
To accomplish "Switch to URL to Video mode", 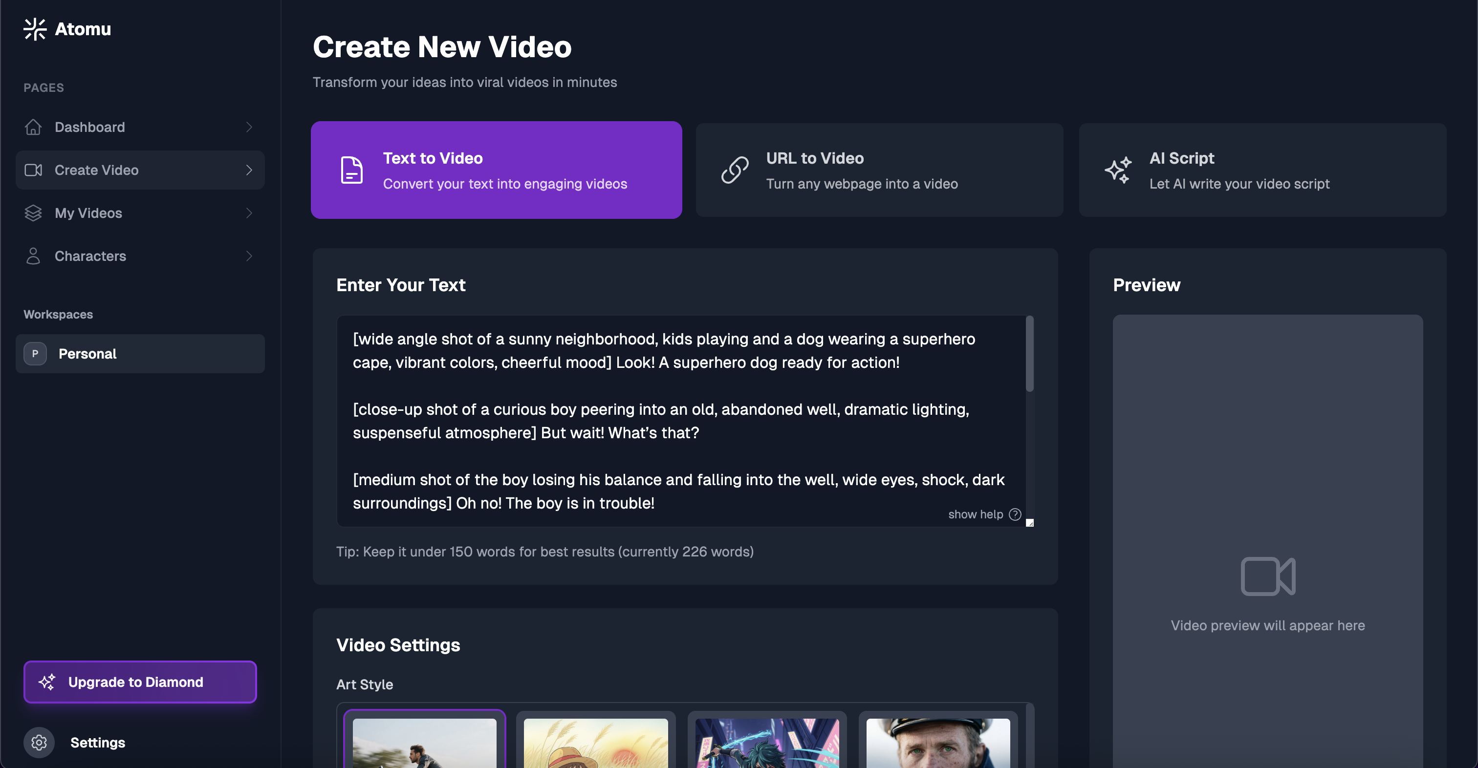I will [880, 170].
